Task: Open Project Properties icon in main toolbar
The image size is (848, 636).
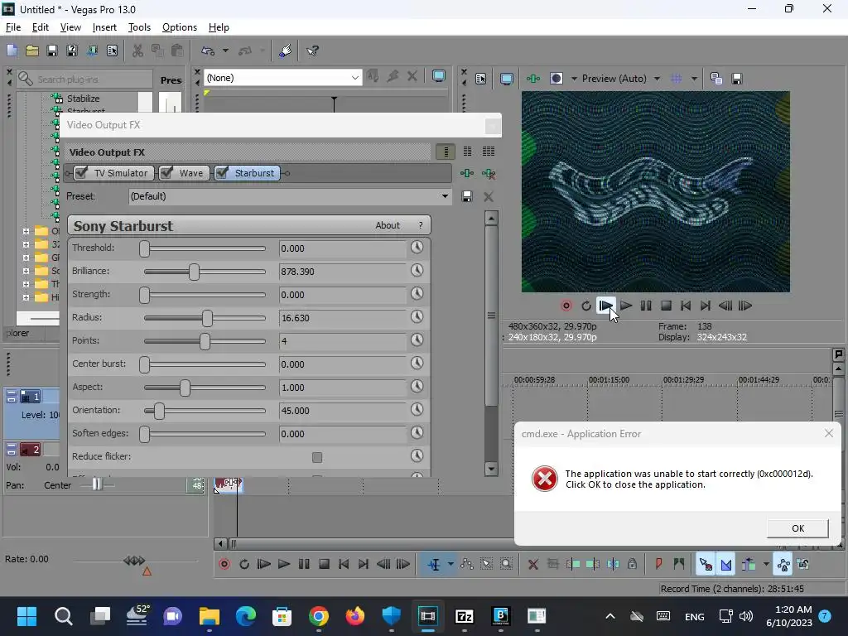Action: click(x=112, y=51)
